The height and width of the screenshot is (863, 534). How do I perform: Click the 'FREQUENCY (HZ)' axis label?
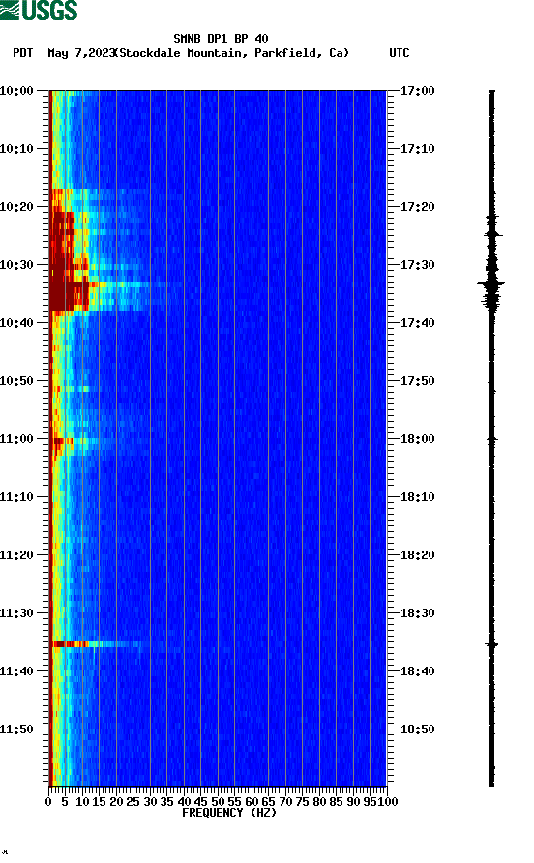point(229,813)
